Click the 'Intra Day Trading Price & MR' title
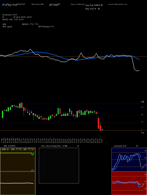Image resolution: width=147 pixels, height=195 pixels. pyautogui.click(x=54, y=146)
